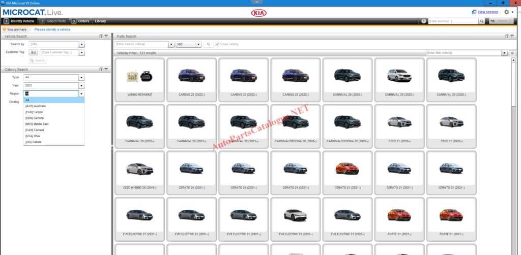The width and height of the screenshot is (521, 255).
Task: Click the New session link
Action: (488, 12)
